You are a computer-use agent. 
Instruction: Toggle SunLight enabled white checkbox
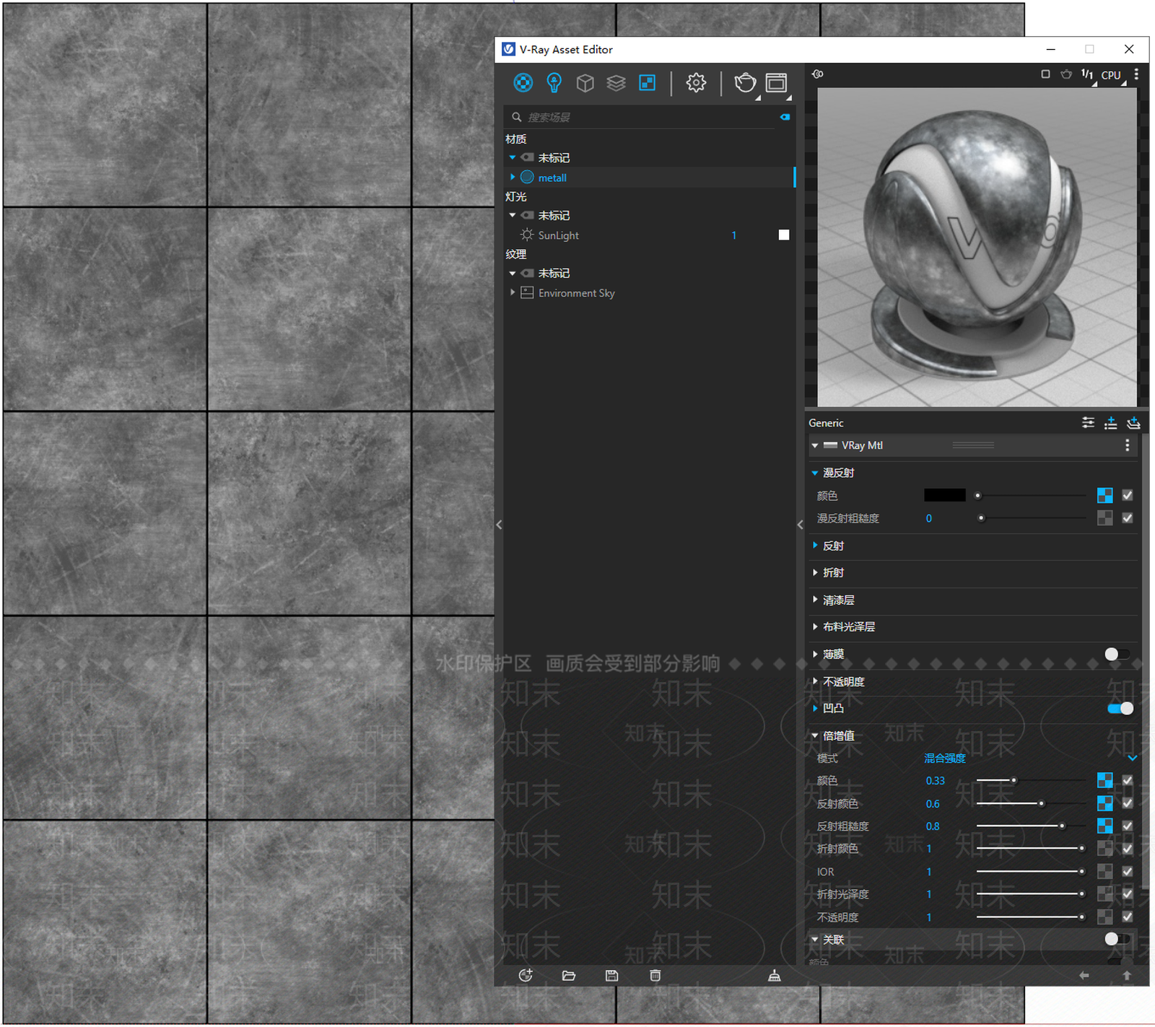point(784,235)
